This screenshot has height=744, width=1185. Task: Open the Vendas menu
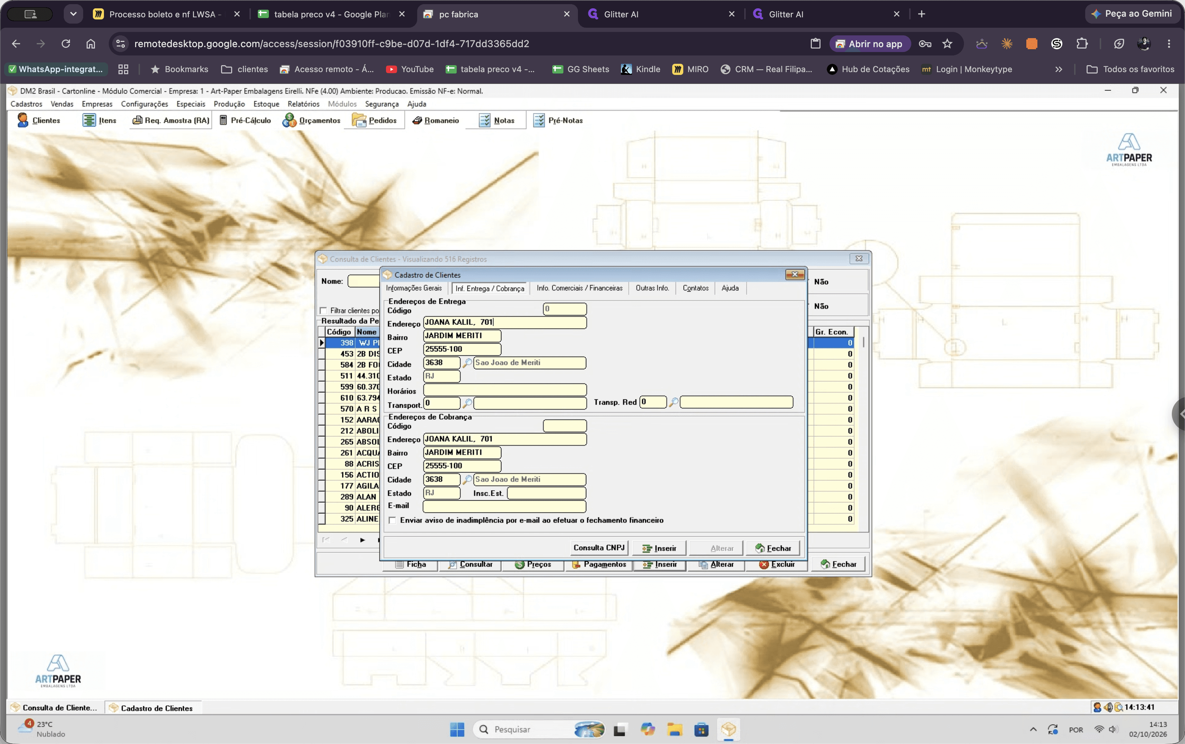pos(62,104)
